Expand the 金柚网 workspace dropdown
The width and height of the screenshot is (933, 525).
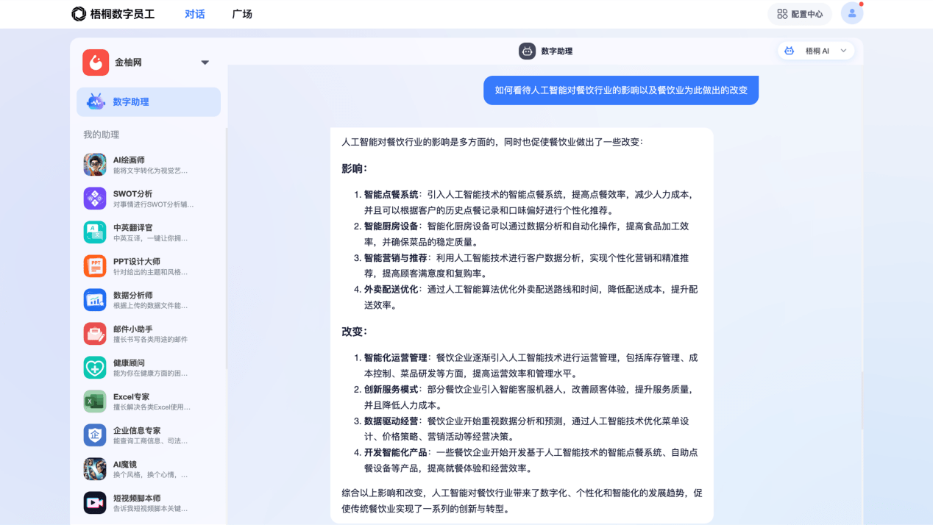205,62
